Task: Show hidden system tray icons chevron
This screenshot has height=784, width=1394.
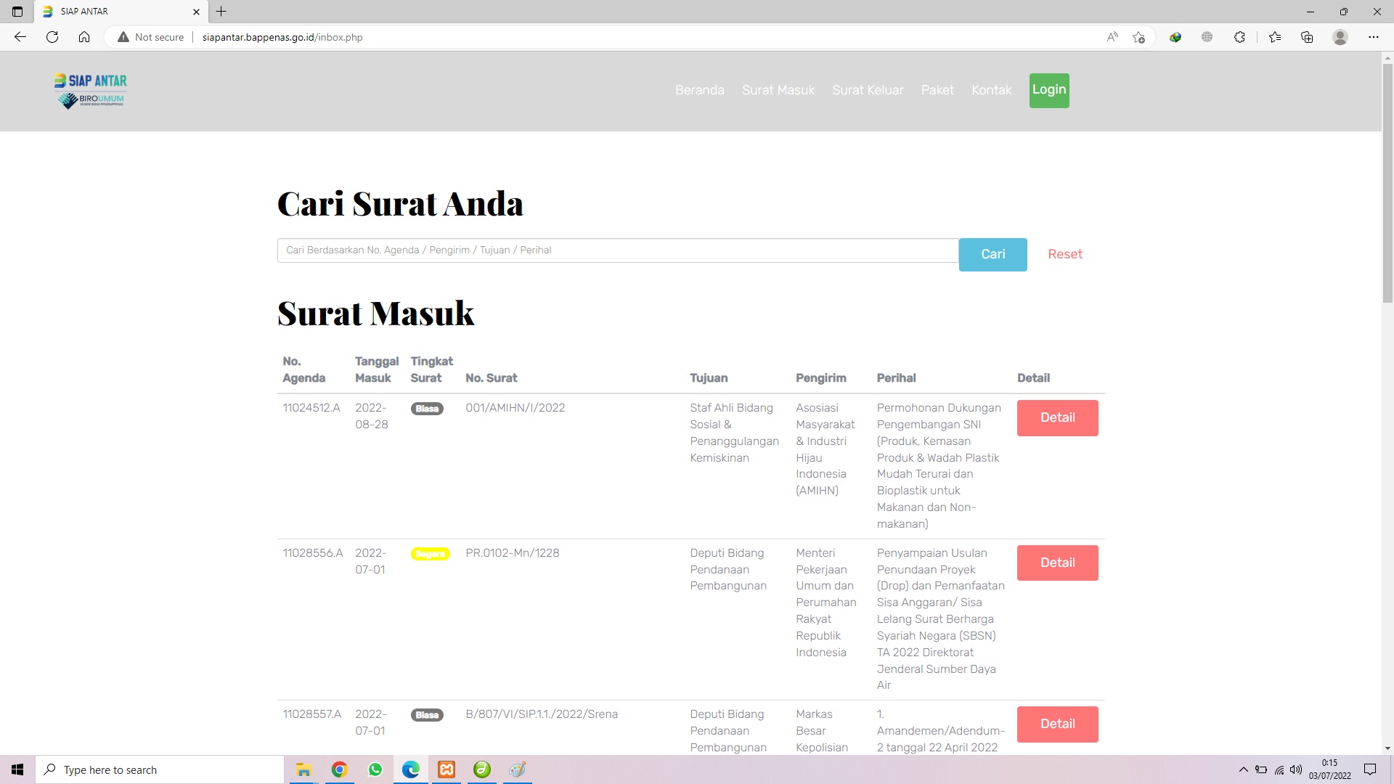Action: [1243, 769]
